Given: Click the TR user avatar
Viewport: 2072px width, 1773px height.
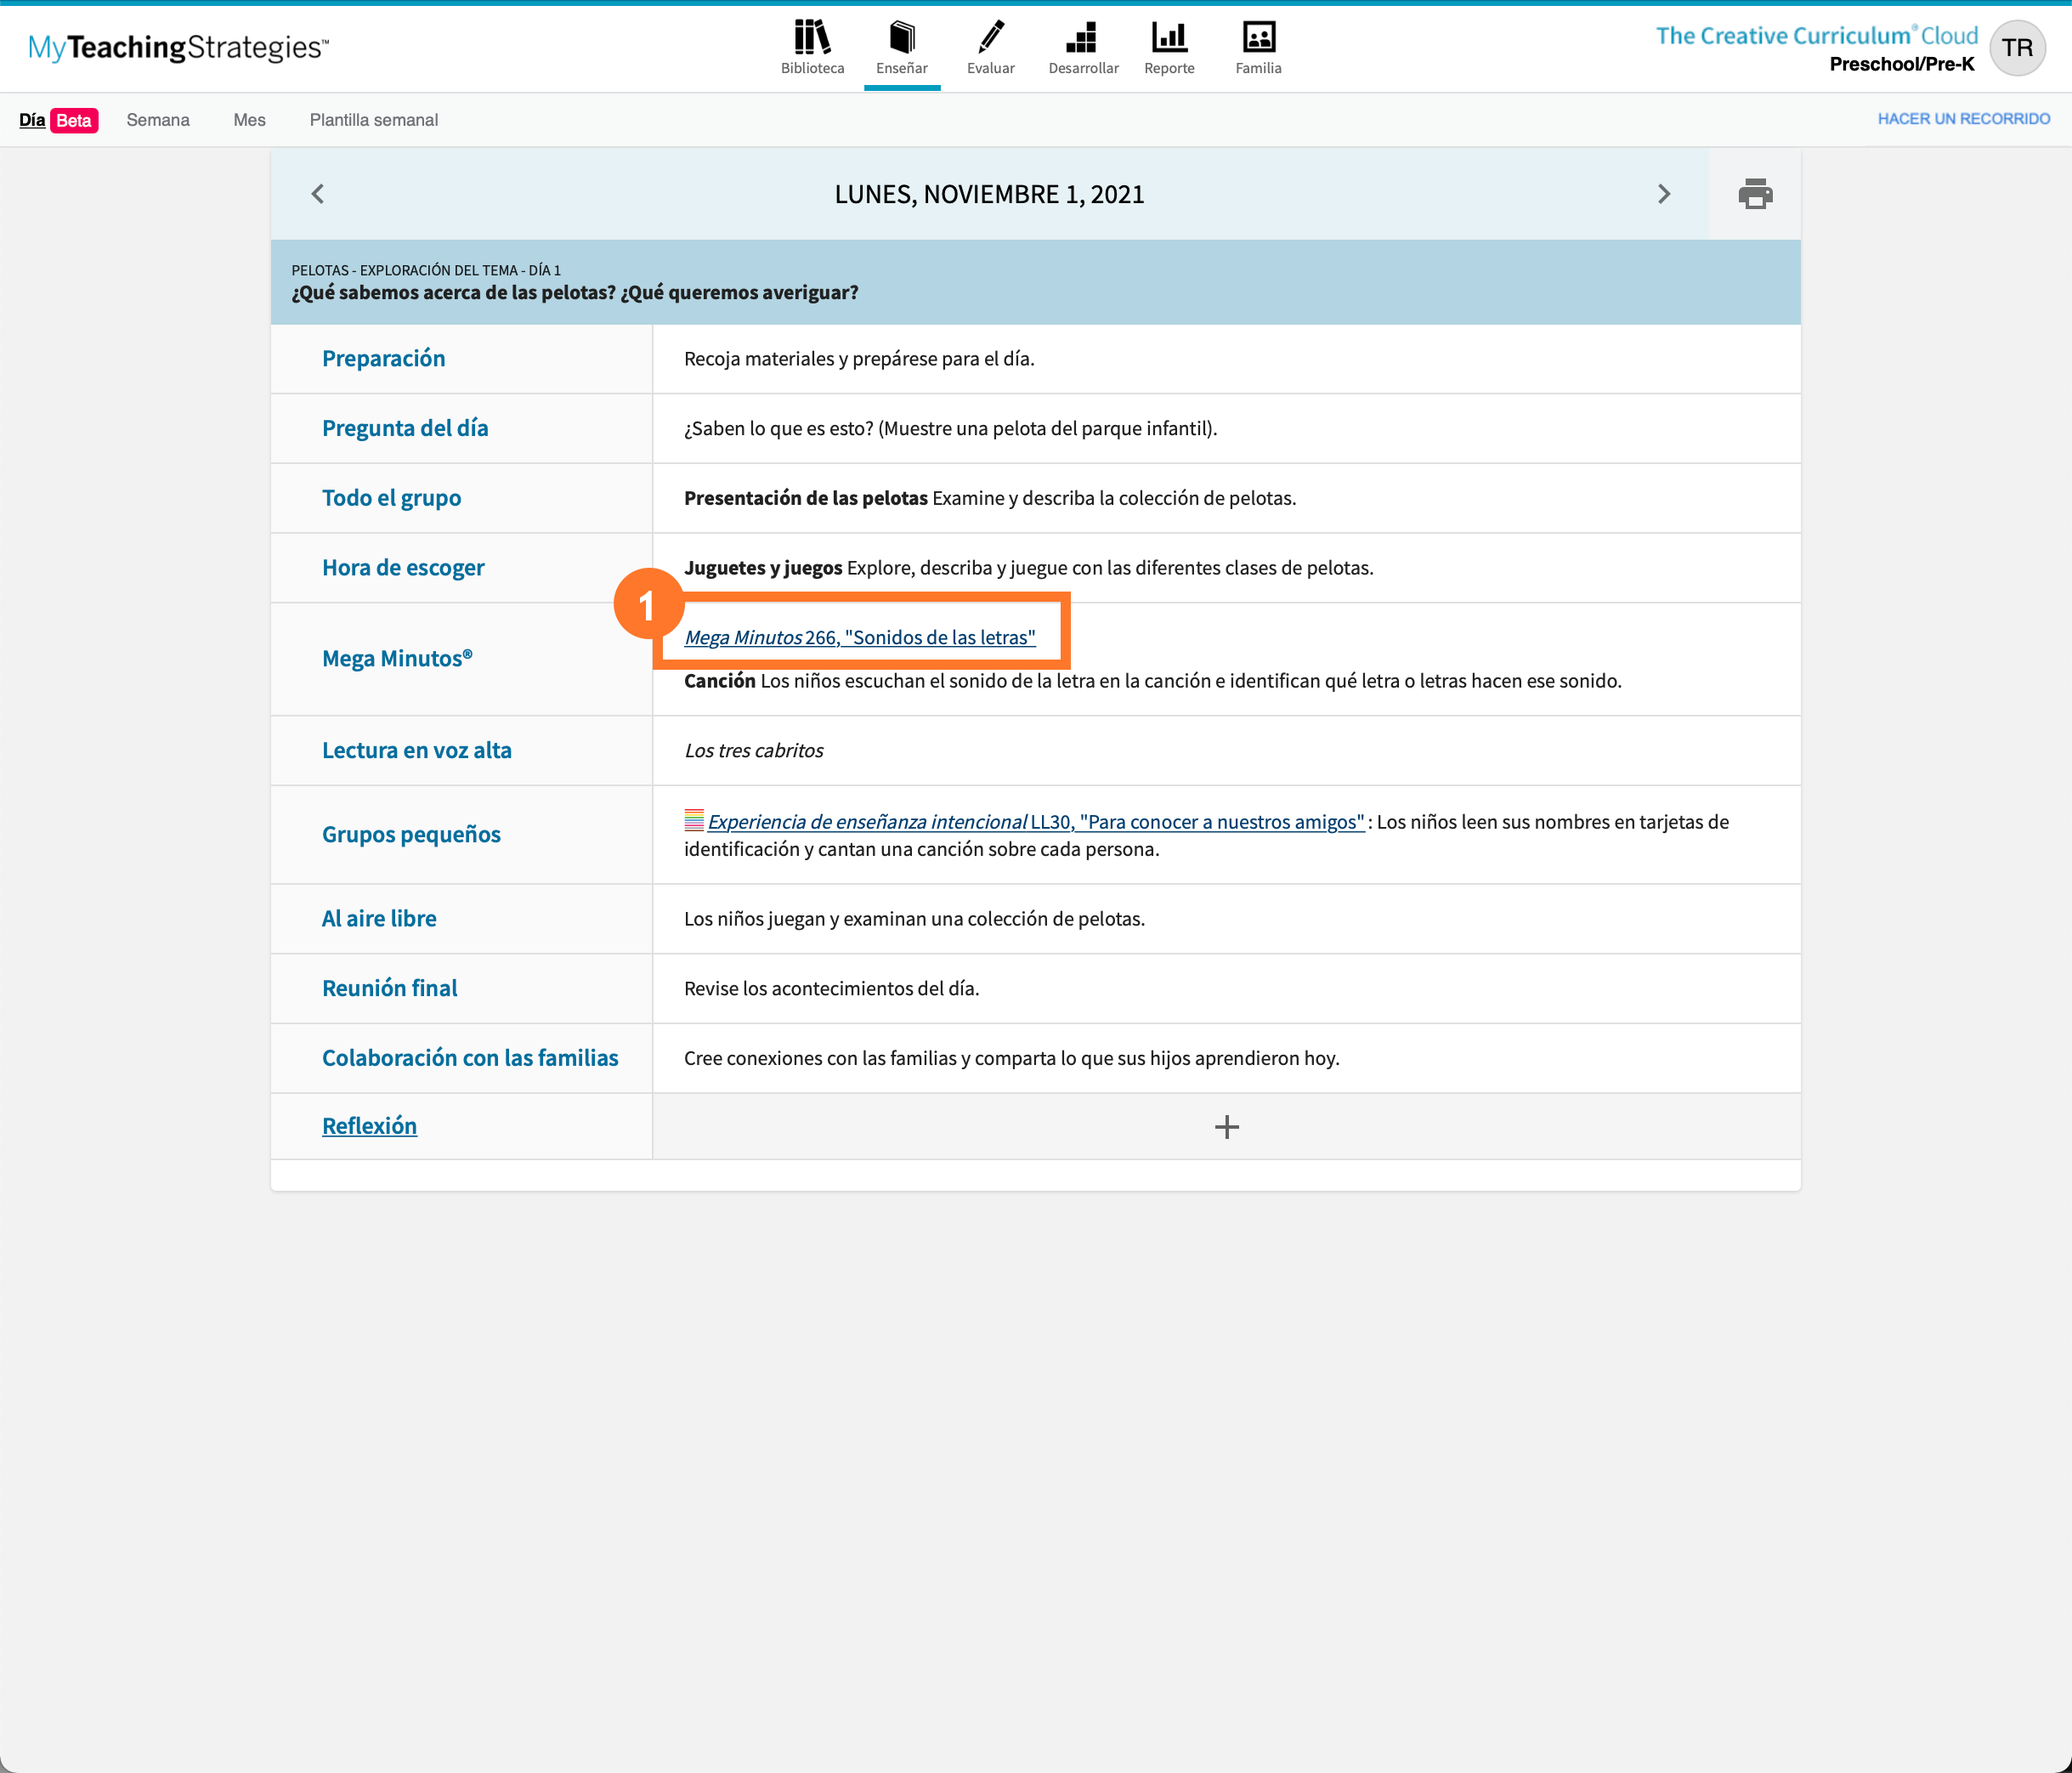Looking at the screenshot, I should (x=2016, y=48).
